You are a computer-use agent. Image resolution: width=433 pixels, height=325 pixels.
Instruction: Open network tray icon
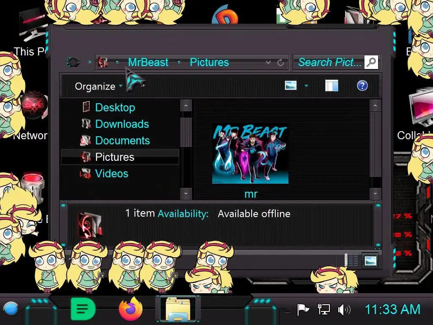click(323, 309)
